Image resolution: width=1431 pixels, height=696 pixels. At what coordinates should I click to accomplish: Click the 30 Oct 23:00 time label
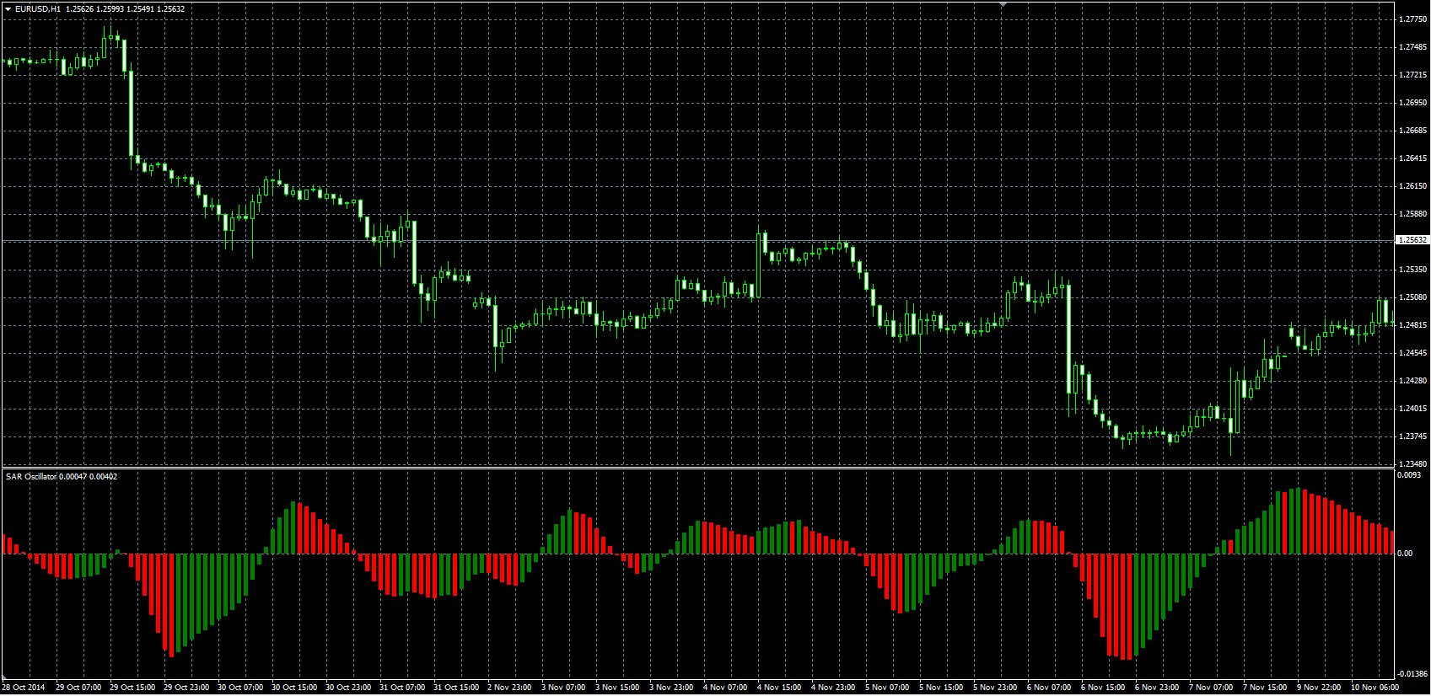[348, 688]
